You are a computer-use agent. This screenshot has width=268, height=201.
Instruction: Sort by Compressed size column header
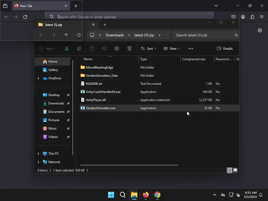pos(197,59)
